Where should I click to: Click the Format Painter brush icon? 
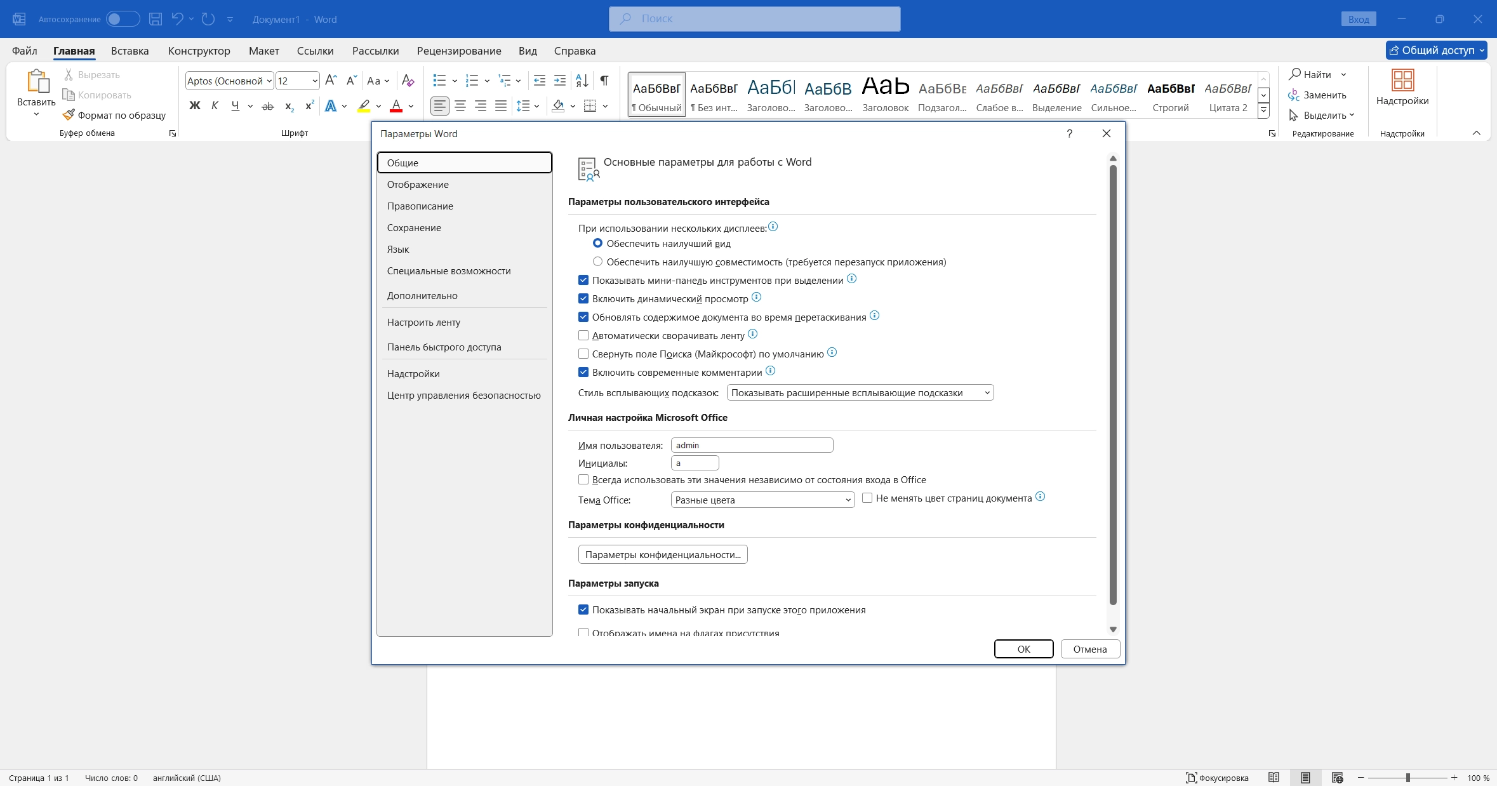[69, 115]
